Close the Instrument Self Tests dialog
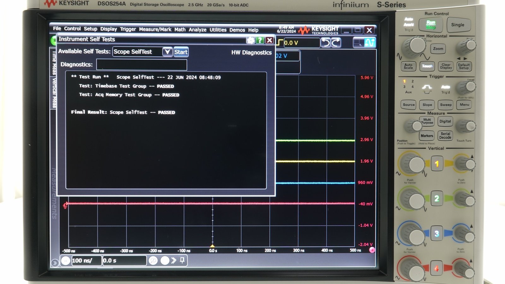505x284 pixels. click(269, 40)
